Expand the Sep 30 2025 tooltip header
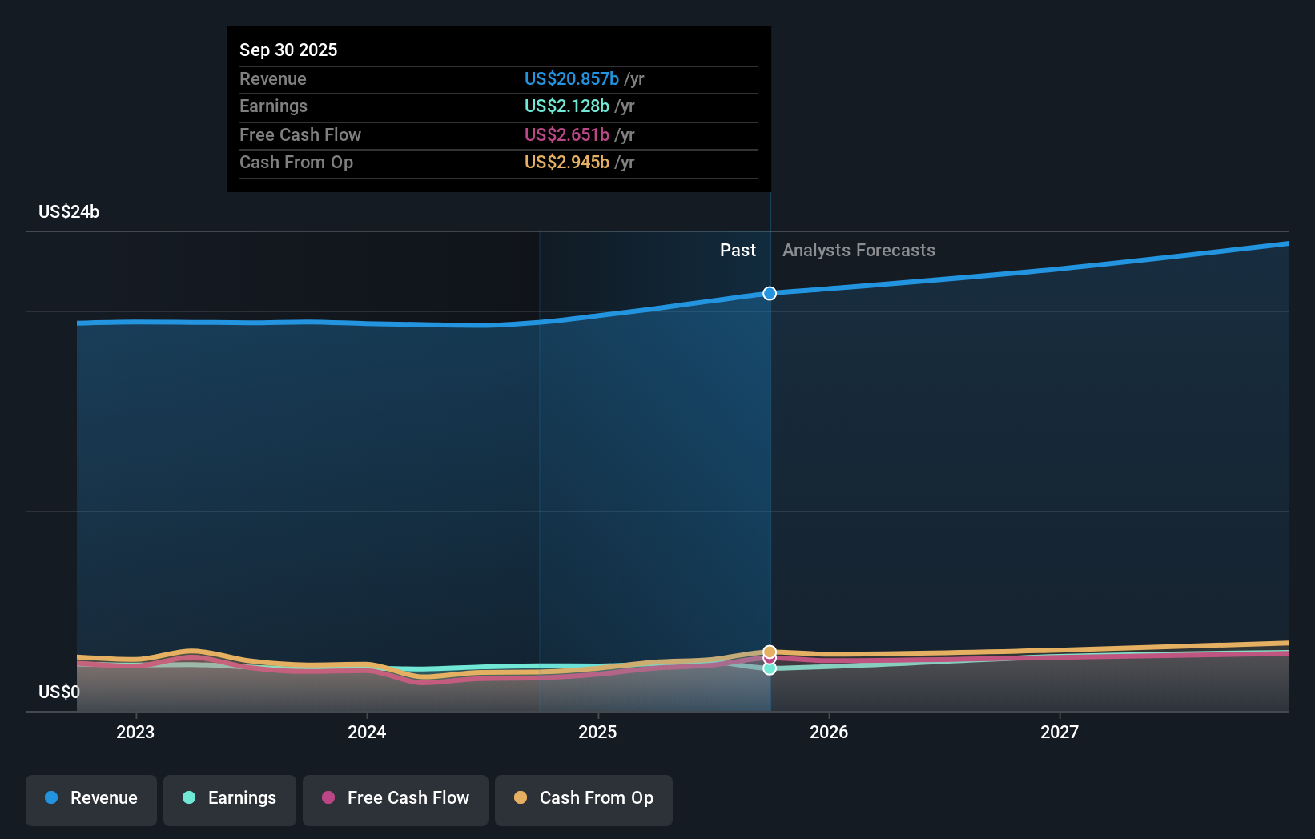Viewport: 1315px width, 839px height. tap(288, 50)
